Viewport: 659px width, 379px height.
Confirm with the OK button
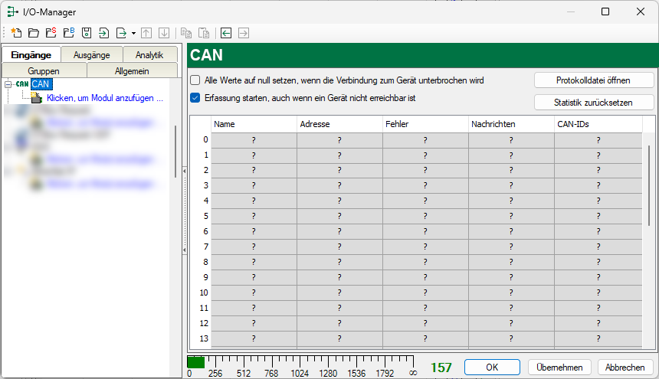tap(492, 368)
